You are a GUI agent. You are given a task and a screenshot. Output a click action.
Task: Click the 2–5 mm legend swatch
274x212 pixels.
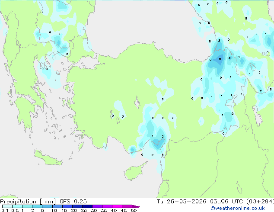(x=37, y=206)
